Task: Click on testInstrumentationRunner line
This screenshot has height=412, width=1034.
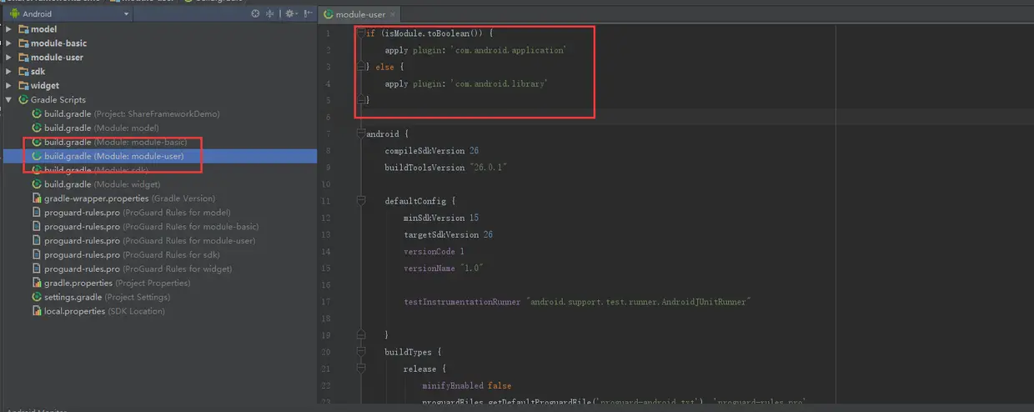Action: click(x=576, y=302)
